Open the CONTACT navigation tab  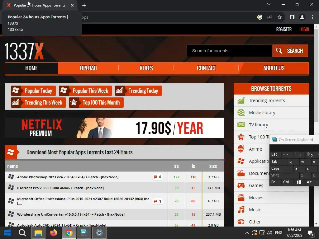click(206, 68)
